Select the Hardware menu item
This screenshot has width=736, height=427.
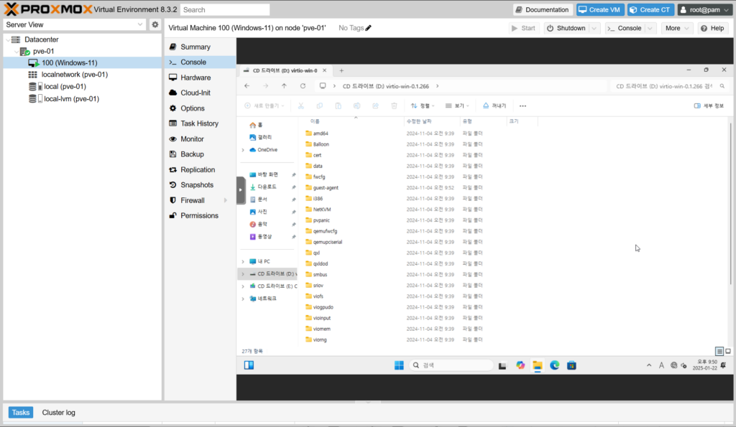195,78
